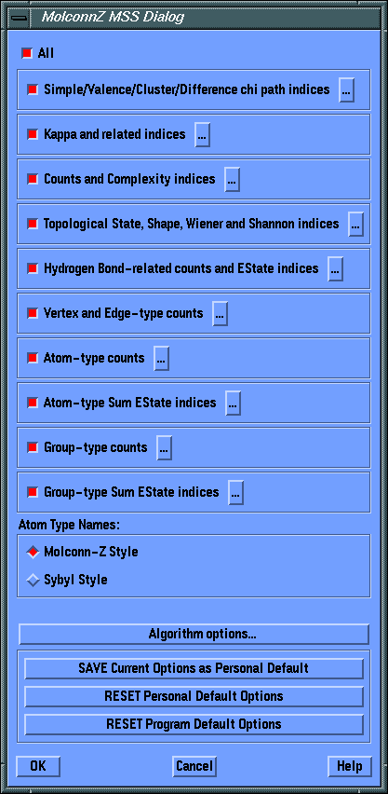Open options for Atom-type counts
Screen dimensions: 388x794
click(x=161, y=359)
